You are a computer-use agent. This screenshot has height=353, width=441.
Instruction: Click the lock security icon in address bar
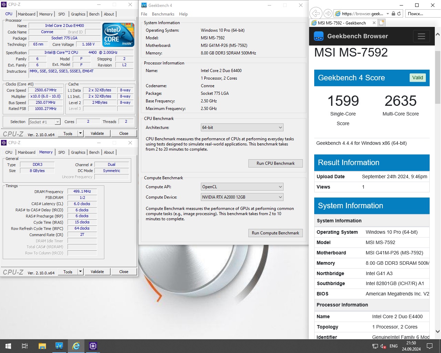[393, 13]
